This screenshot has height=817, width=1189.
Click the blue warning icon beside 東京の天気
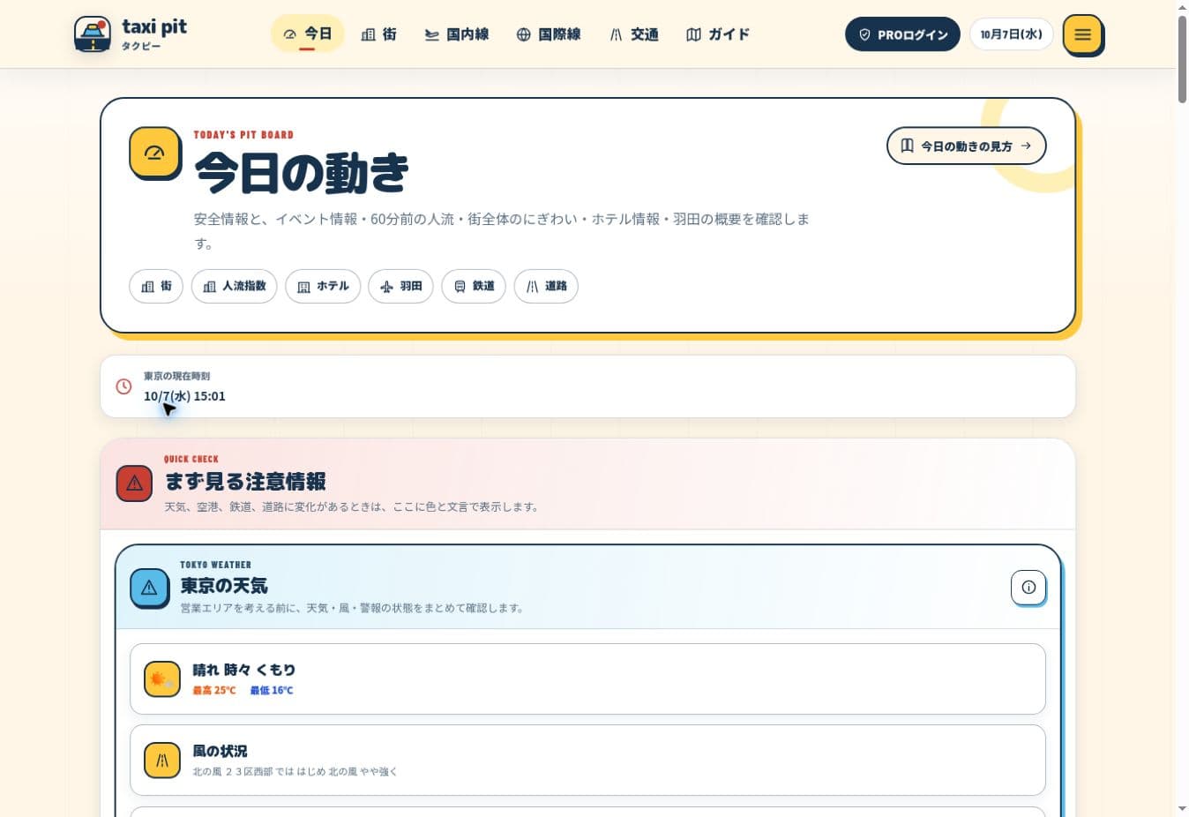(x=149, y=588)
